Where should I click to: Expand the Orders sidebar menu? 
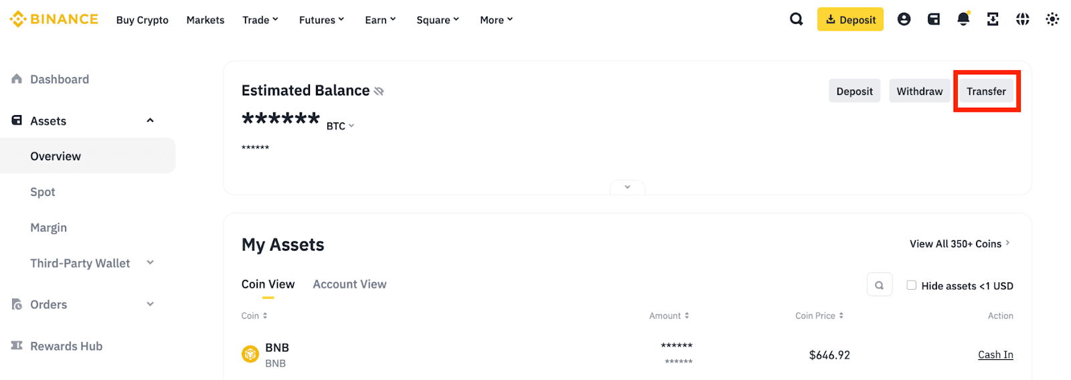[x=150, y=304]
